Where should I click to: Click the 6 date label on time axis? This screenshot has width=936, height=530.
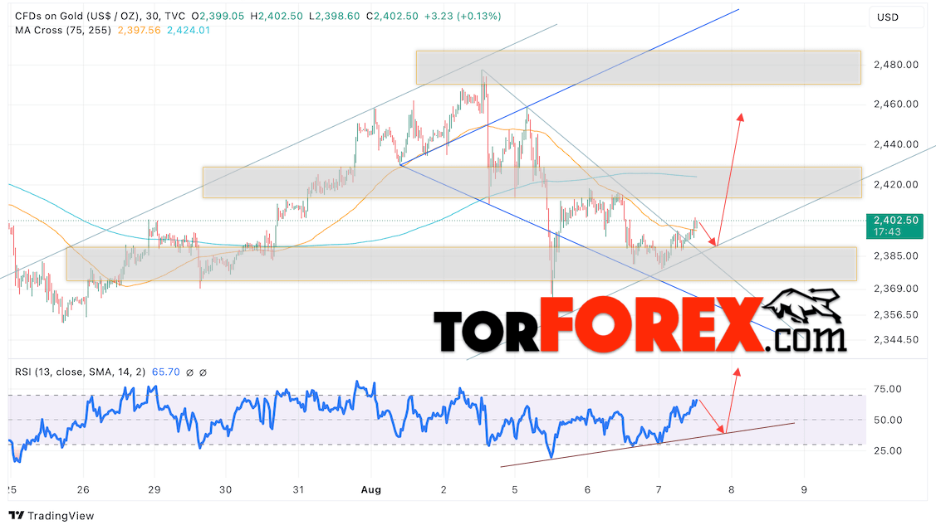pos(587,490)
